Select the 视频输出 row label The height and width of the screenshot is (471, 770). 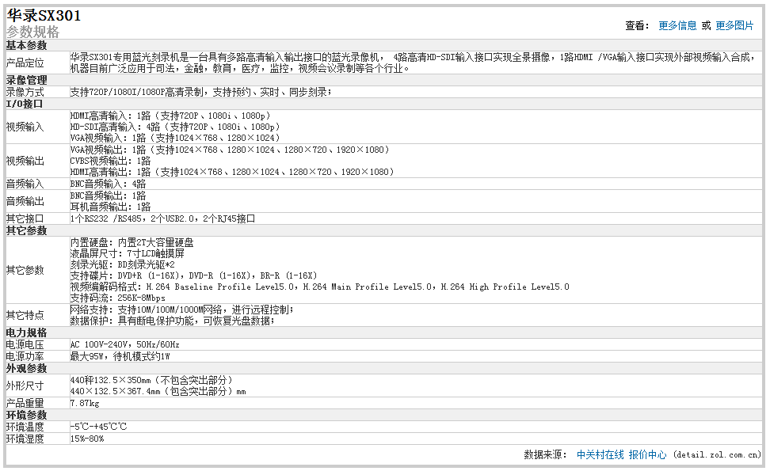25,161
